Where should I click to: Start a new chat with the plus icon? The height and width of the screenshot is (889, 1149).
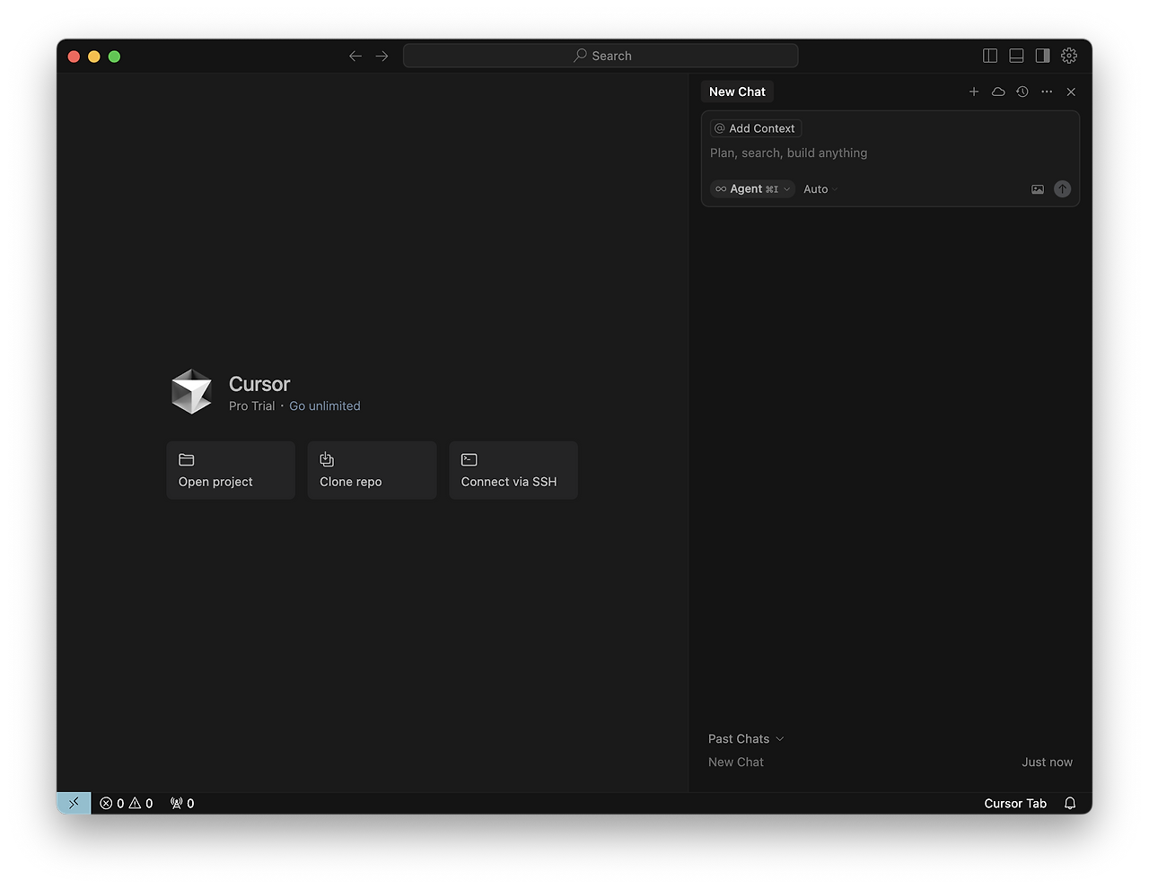[974, 92]
